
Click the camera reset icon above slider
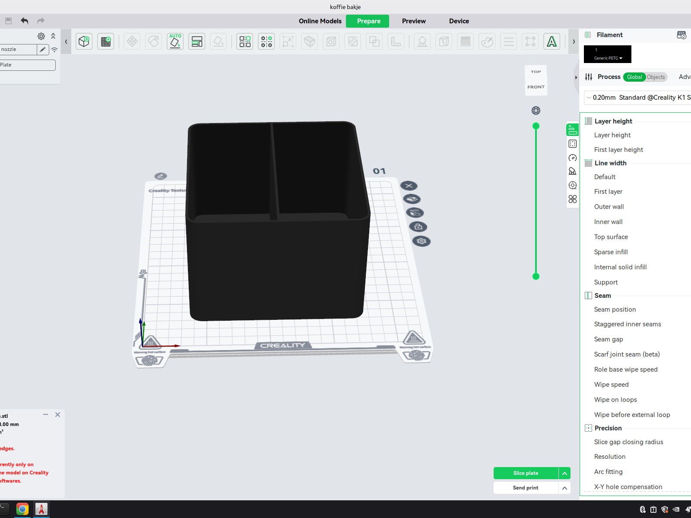tap(536, 111)
